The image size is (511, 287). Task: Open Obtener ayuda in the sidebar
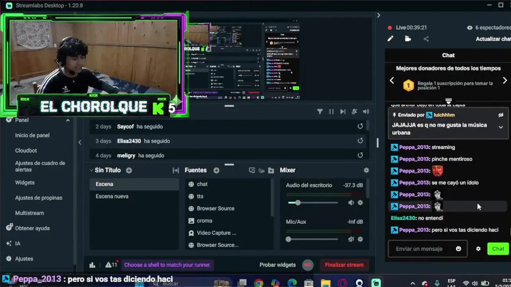point(32,228)
